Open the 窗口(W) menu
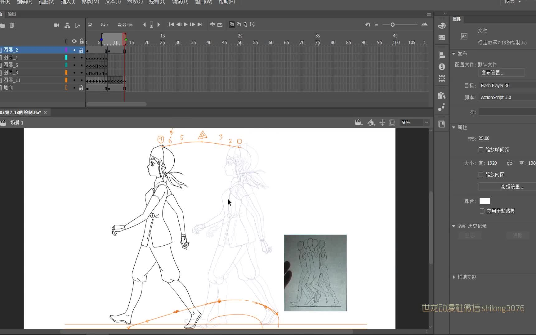Image resolution: width=536 pixels, height=335 pixels. pos(203,2)
